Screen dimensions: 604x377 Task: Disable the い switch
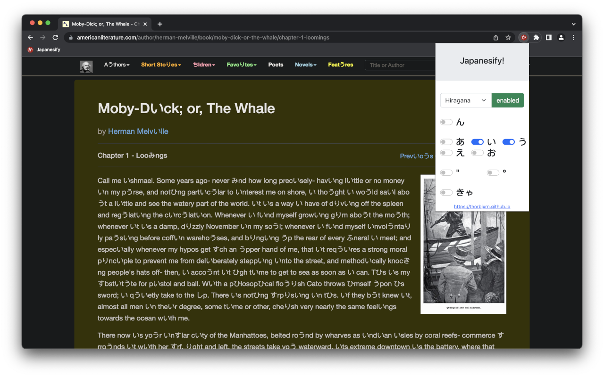478,142
